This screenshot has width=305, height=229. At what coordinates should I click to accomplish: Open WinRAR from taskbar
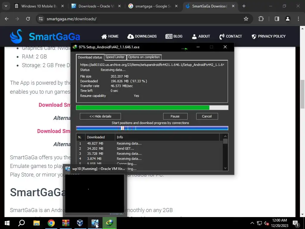66,223
